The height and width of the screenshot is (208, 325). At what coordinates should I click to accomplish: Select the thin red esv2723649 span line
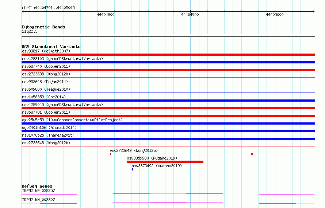181,154
